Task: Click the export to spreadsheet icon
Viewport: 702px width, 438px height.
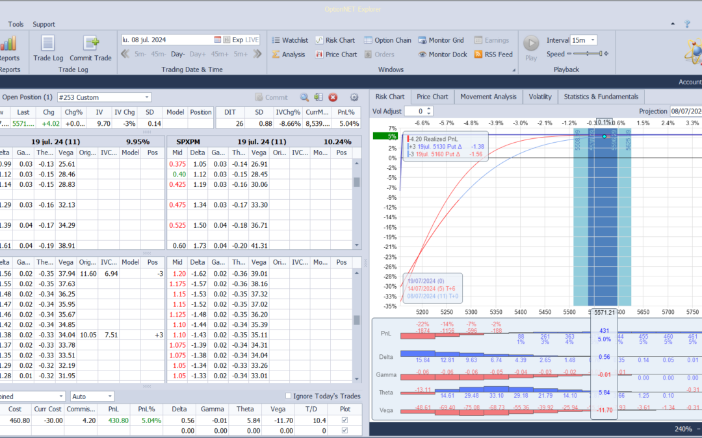Action: [318, 97]
